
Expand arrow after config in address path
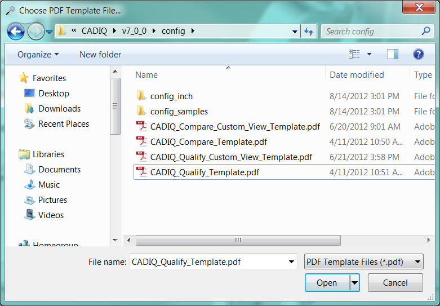click(x=193, y=31)
